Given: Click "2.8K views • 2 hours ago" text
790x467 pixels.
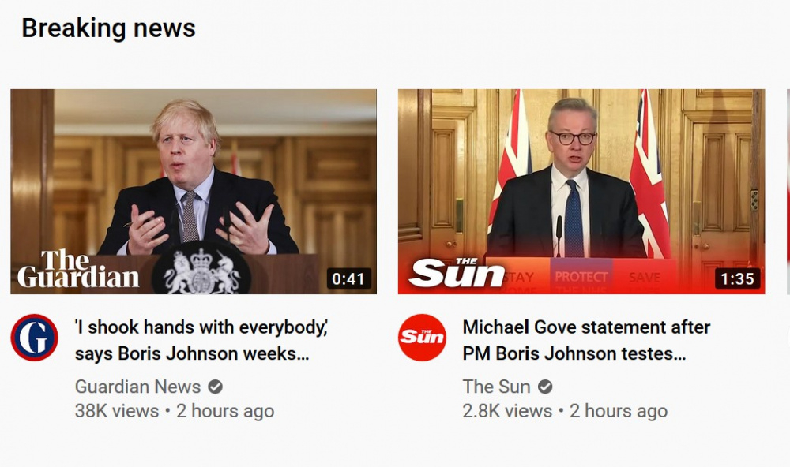Looking at the screenshot, I should 565,411.
